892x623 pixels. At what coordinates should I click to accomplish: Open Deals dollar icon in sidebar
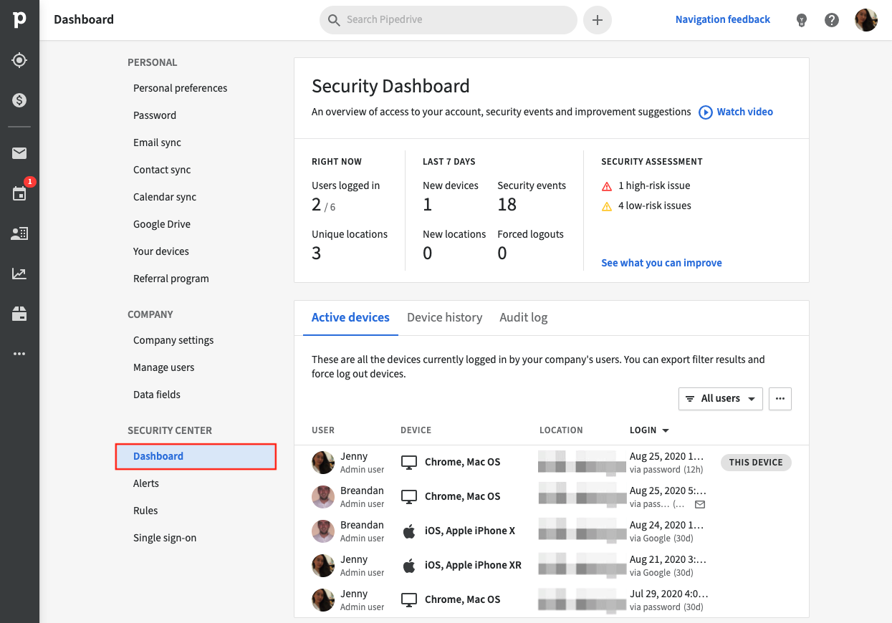click(19, 100)
